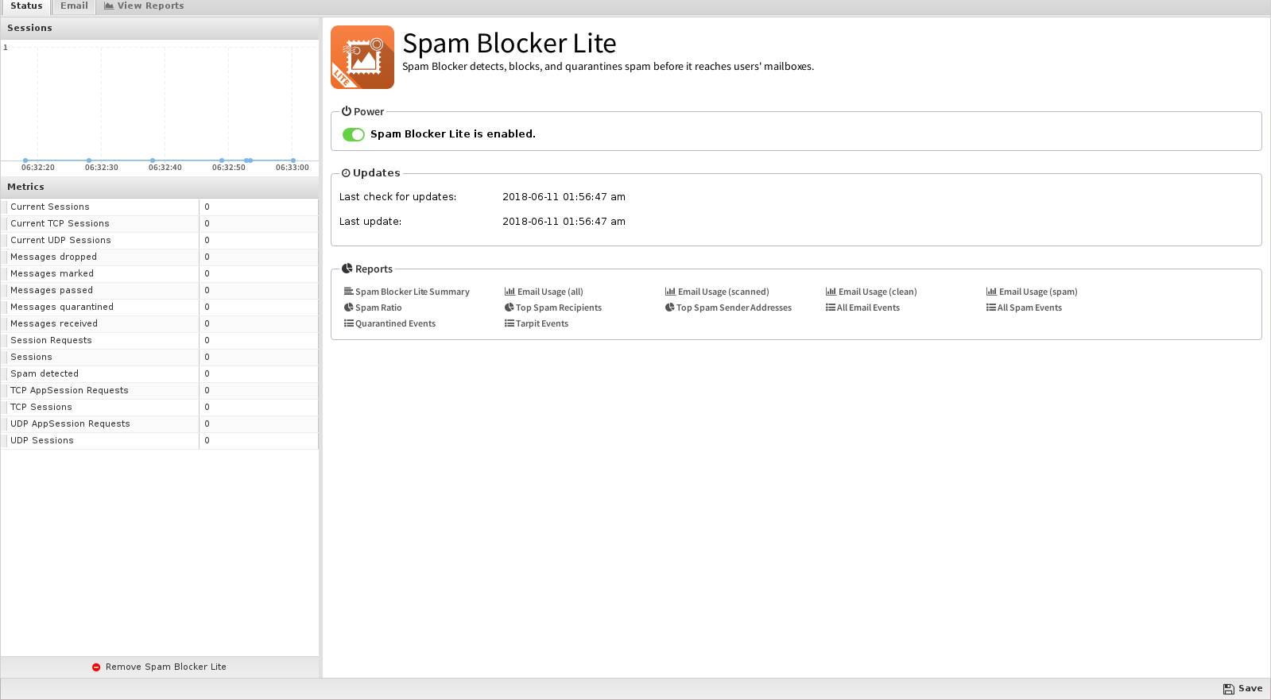
Task: Open the Email Usage (clean) report
Action: coord(878,292)
